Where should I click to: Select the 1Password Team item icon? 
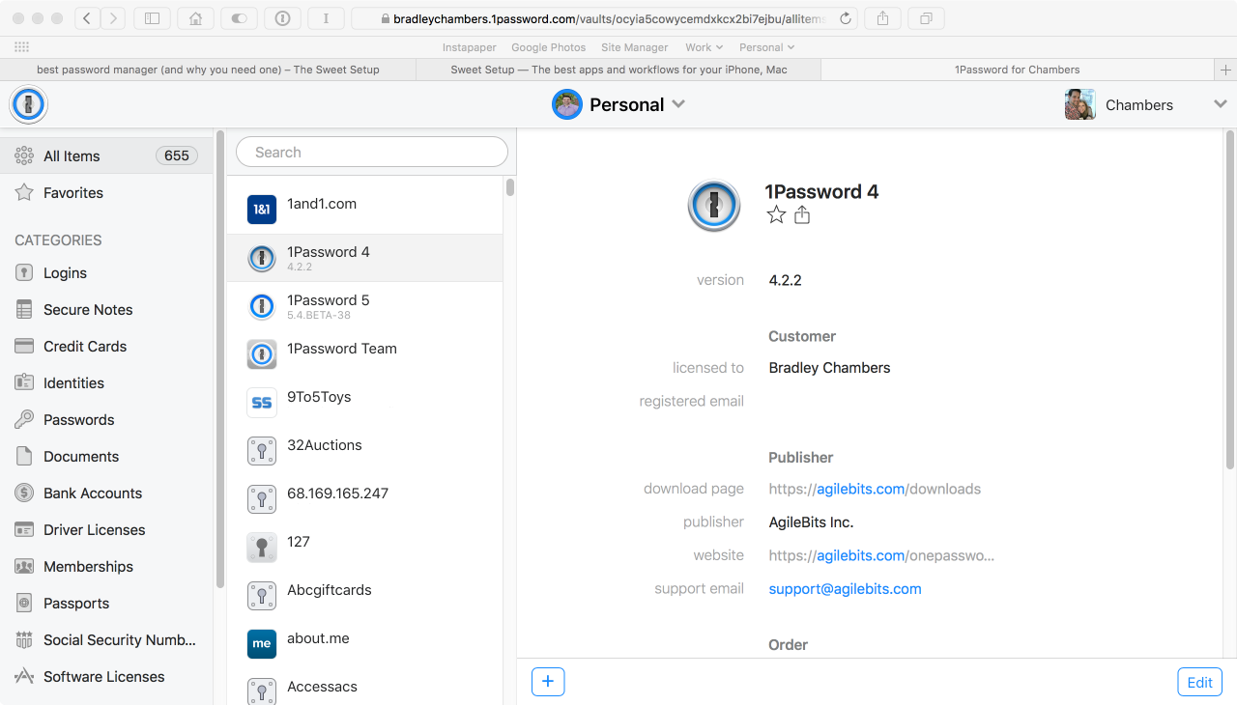coord(262,353)
